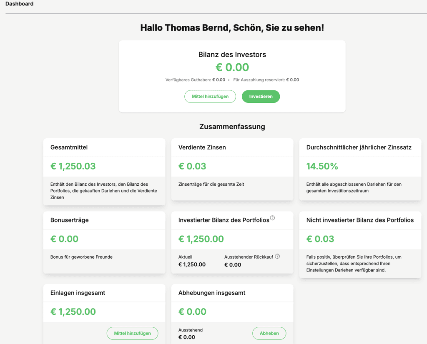
Task: Click the Einlagen insgesamt card heading
Action: (x=78, y=293)
